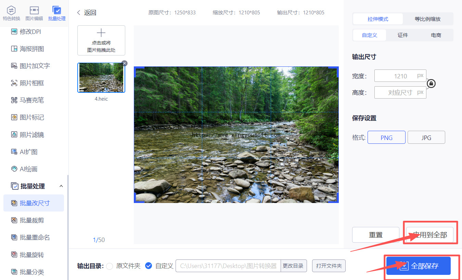This screenshot has width=462, height=280.
Task: Choose PNG as the save format
Action: (386, 138)
